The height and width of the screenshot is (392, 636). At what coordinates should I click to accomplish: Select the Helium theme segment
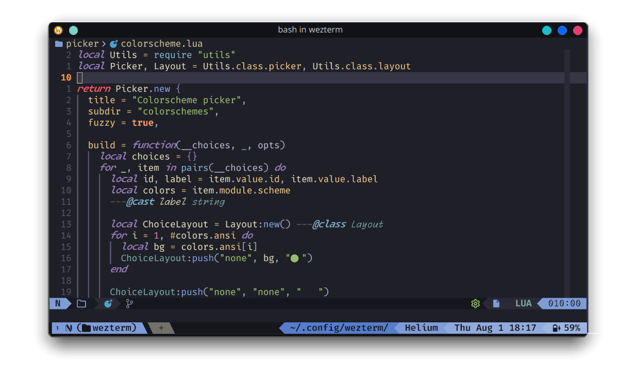point(422,328)
